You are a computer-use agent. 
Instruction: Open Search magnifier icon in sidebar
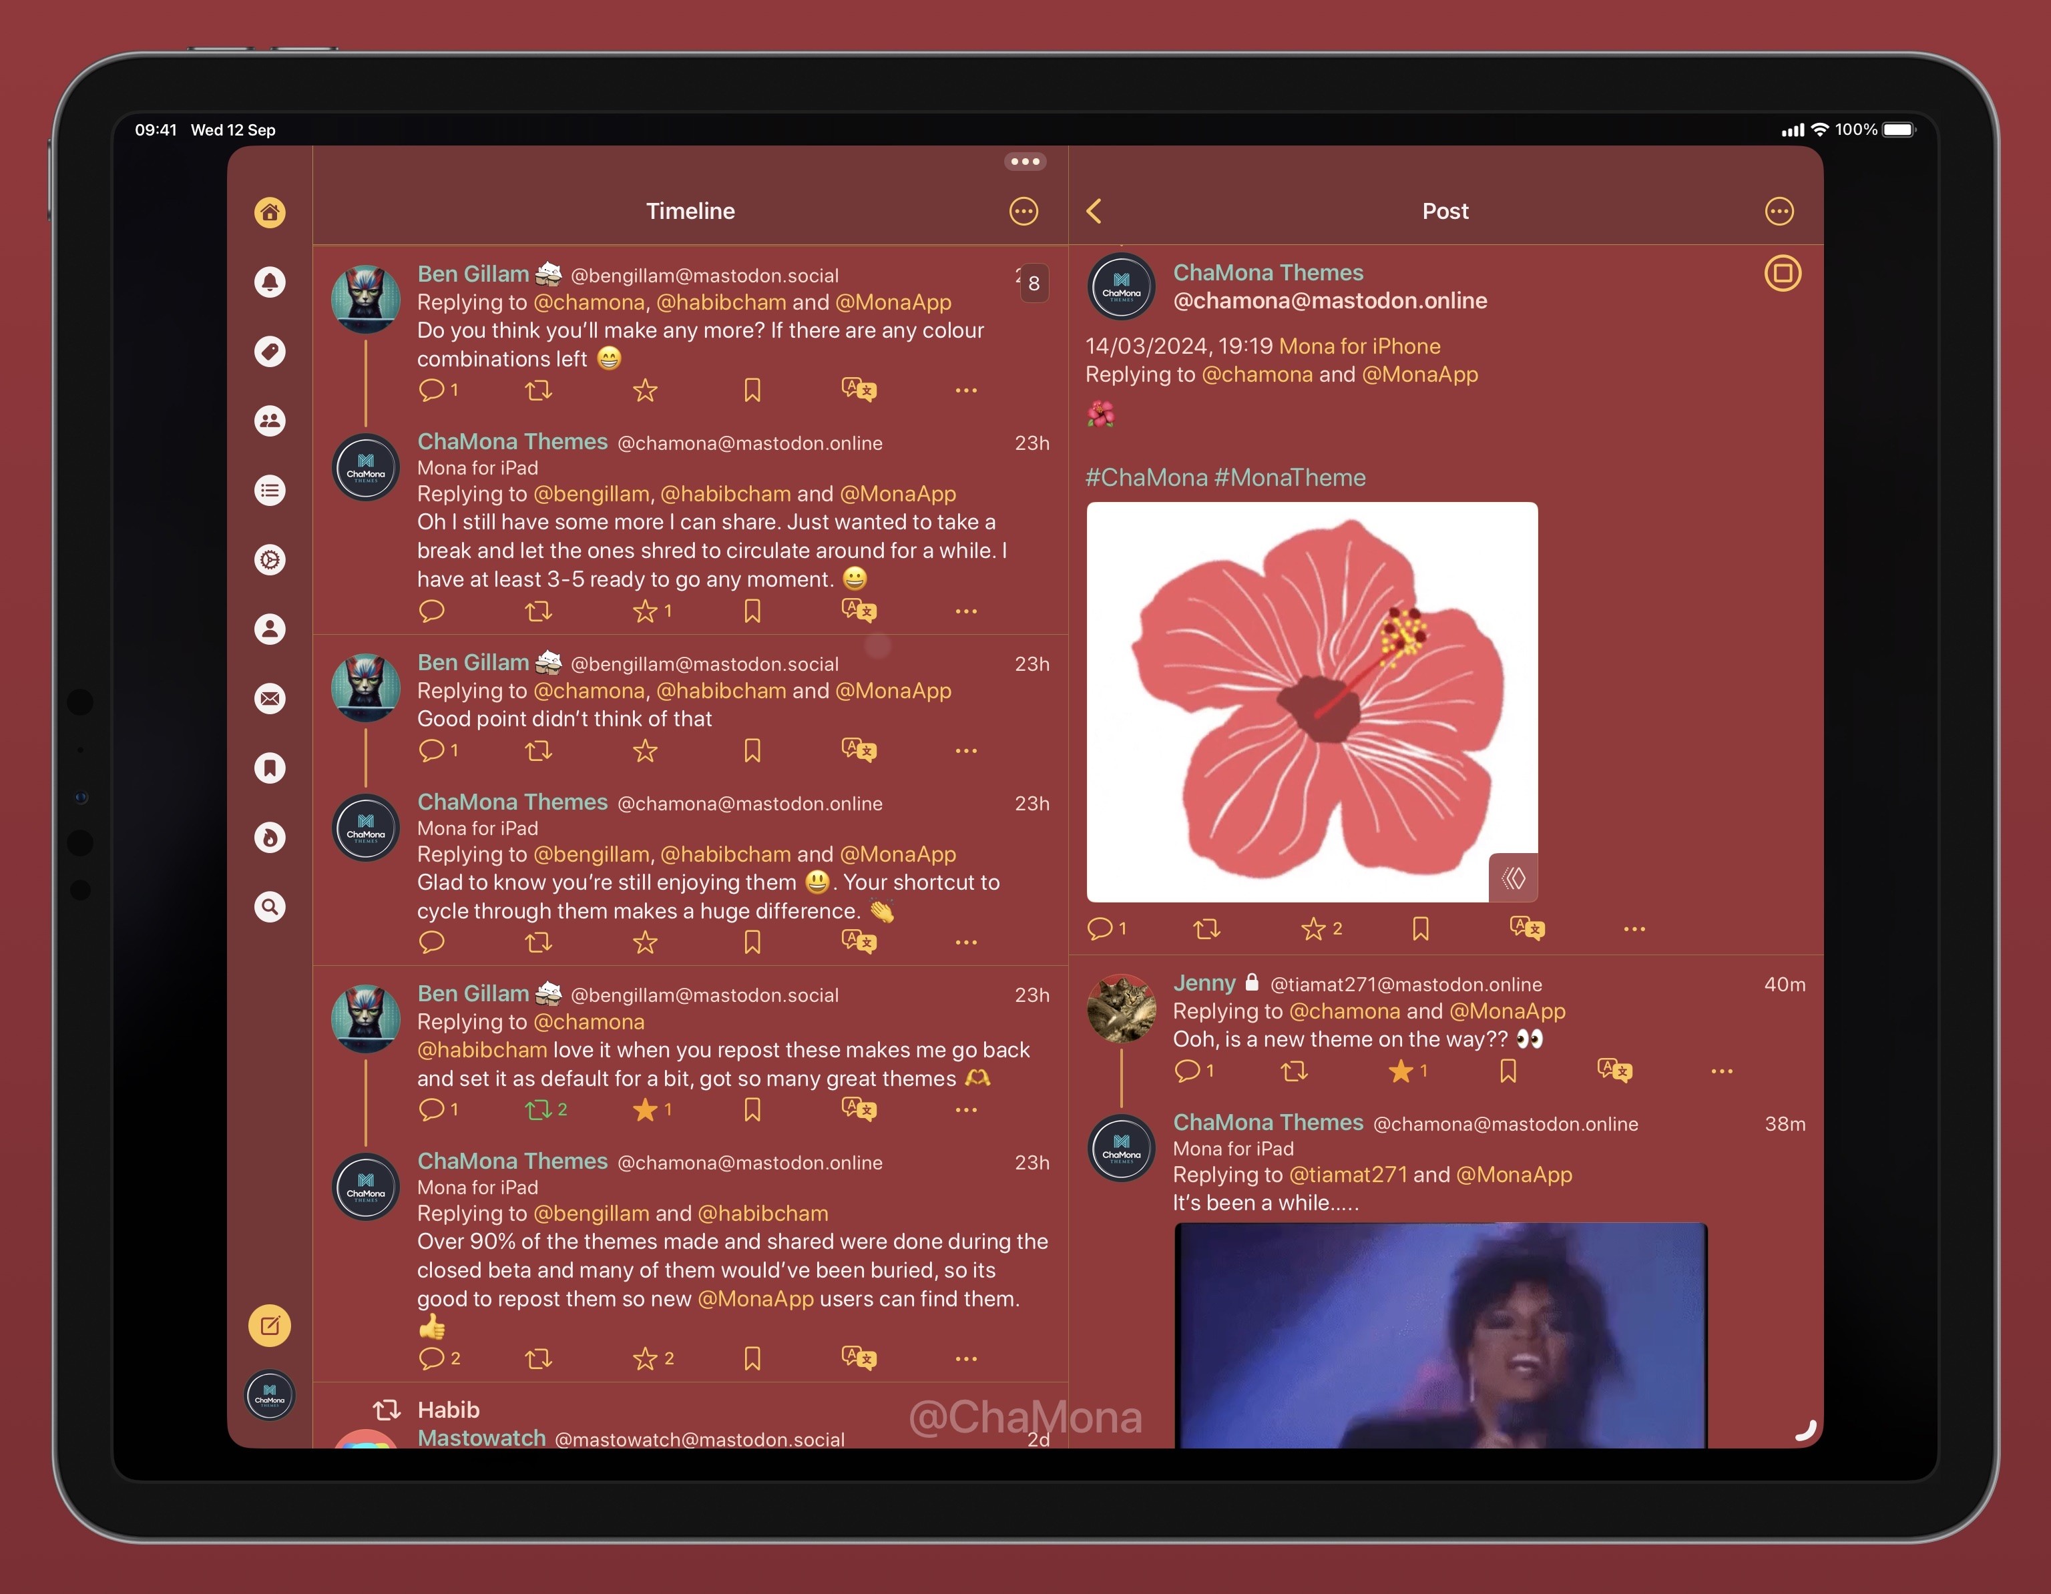coord(270,907)
